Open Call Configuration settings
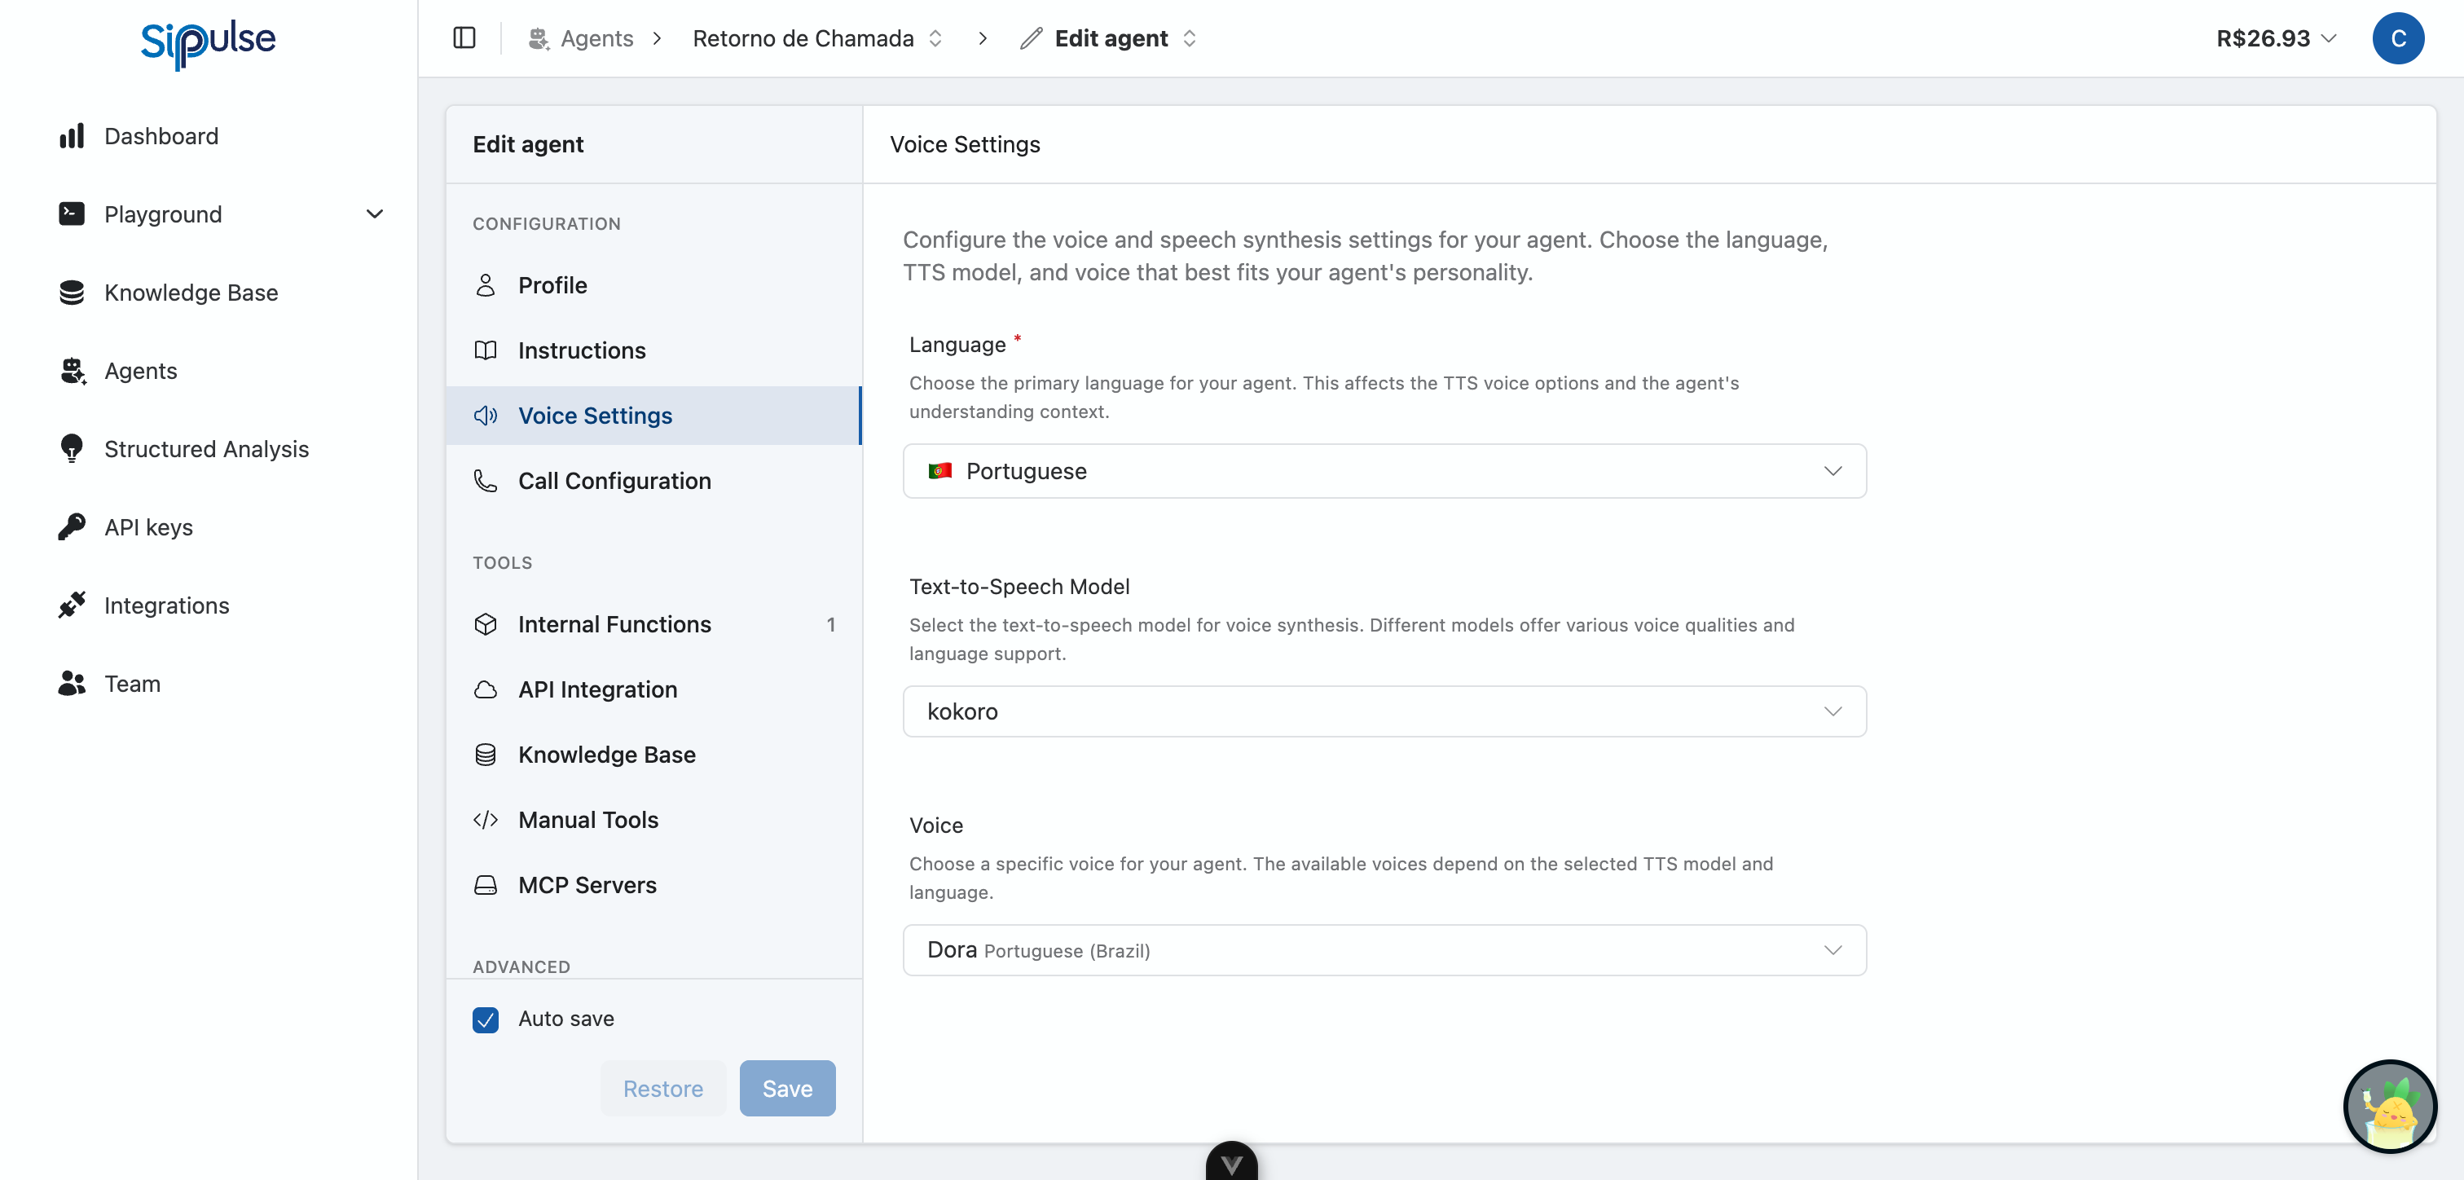The height and width of the screenshot is (1180, 2464). [x=615, y=482]
